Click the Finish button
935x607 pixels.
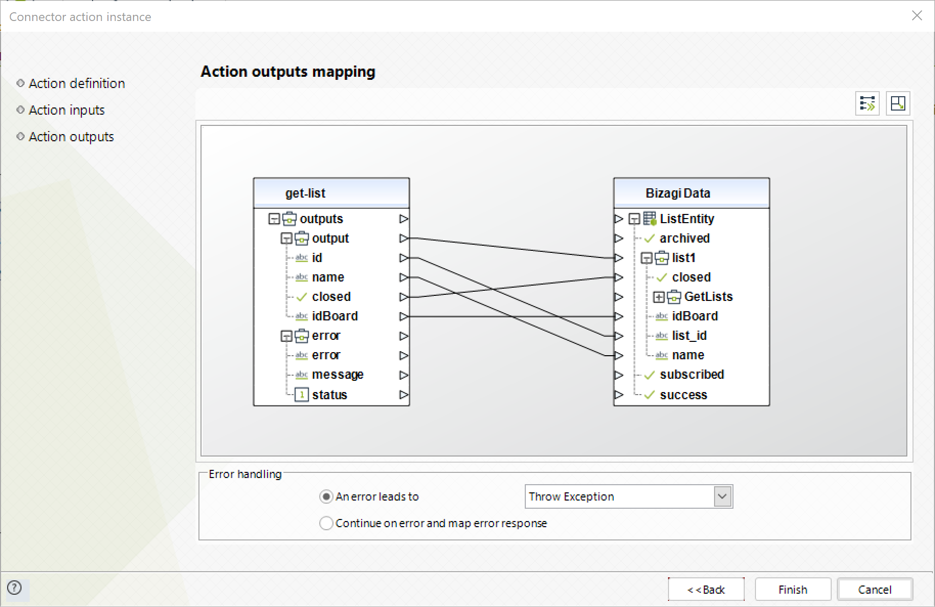coord(793,590)
